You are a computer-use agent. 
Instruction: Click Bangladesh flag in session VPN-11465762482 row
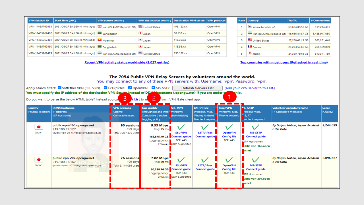coord(100,33)
